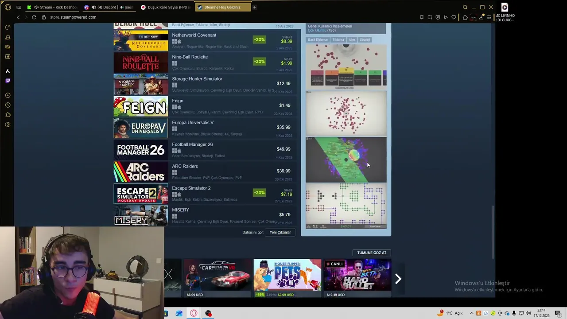Switch to the Stream - Kick Dashboard tab
Screen dimensions: 567x319
52,7
